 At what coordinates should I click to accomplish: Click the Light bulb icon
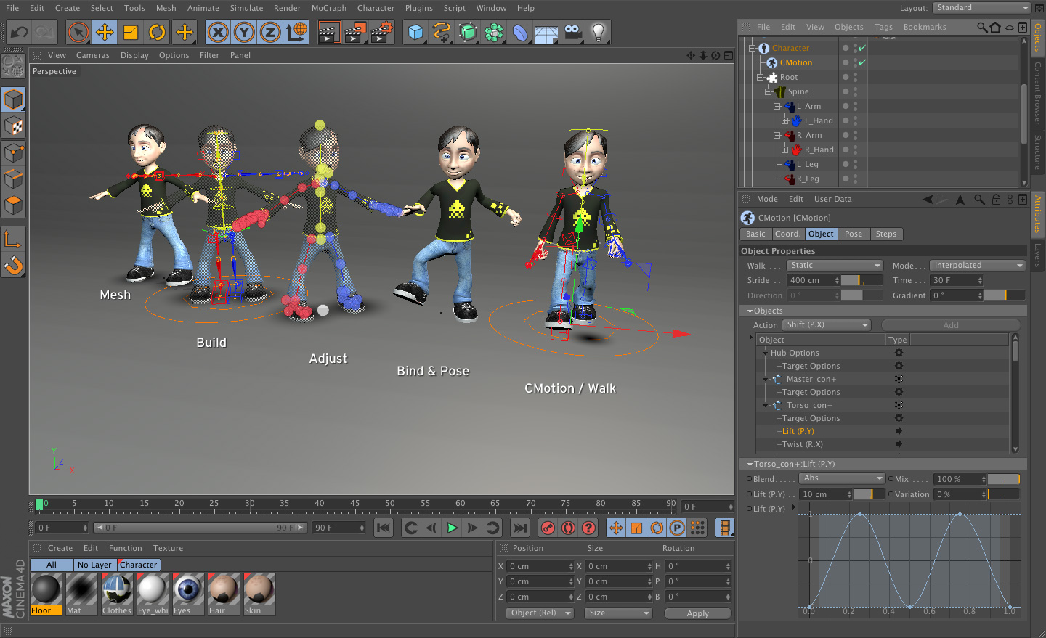(598, 33)
